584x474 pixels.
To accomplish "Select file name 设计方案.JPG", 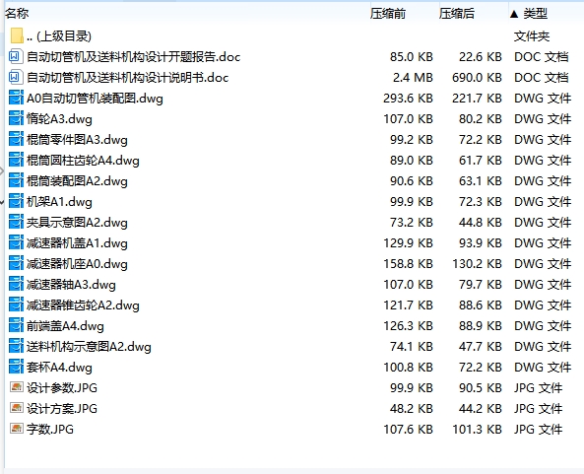I will tap(62, 409).
